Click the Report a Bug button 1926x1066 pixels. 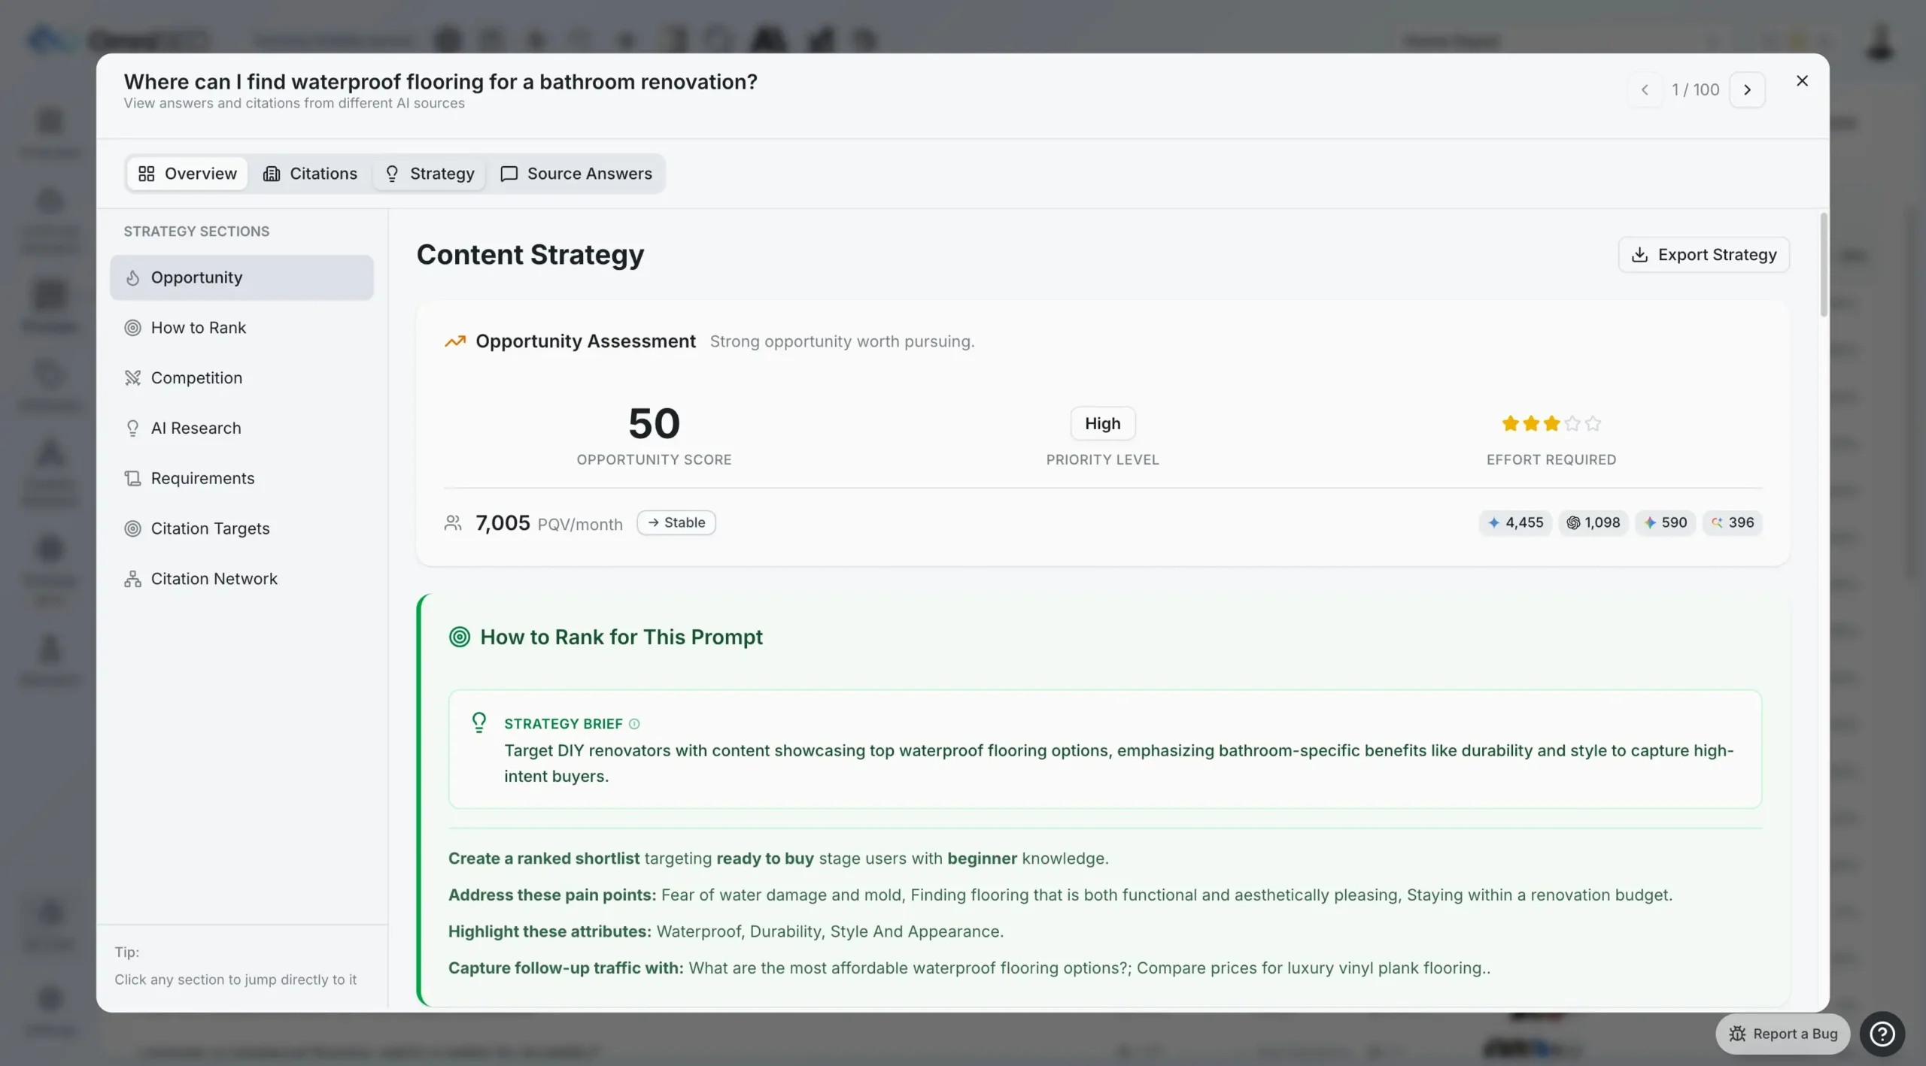pyautogui.click(x=1782, y=1034)
